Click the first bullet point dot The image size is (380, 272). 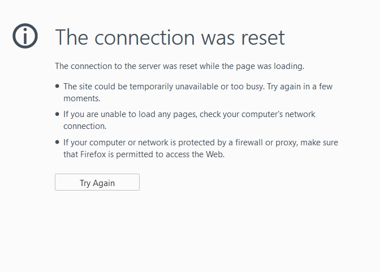click(x=57, y=86)
